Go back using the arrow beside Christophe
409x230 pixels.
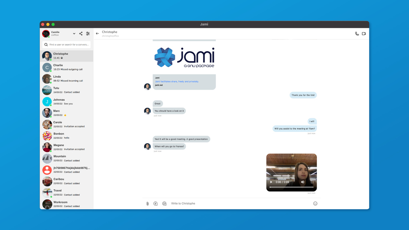(97, 33)
